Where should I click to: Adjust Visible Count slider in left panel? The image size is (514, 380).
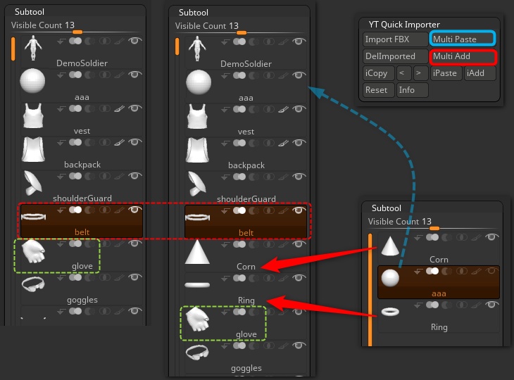coord(77,32)
